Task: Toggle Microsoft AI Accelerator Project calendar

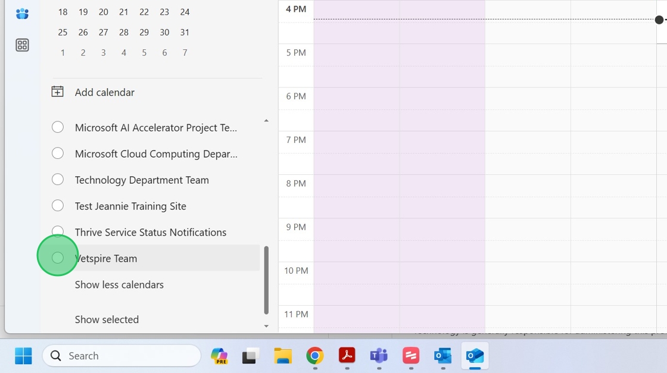Action: click(x=58, y=127)
